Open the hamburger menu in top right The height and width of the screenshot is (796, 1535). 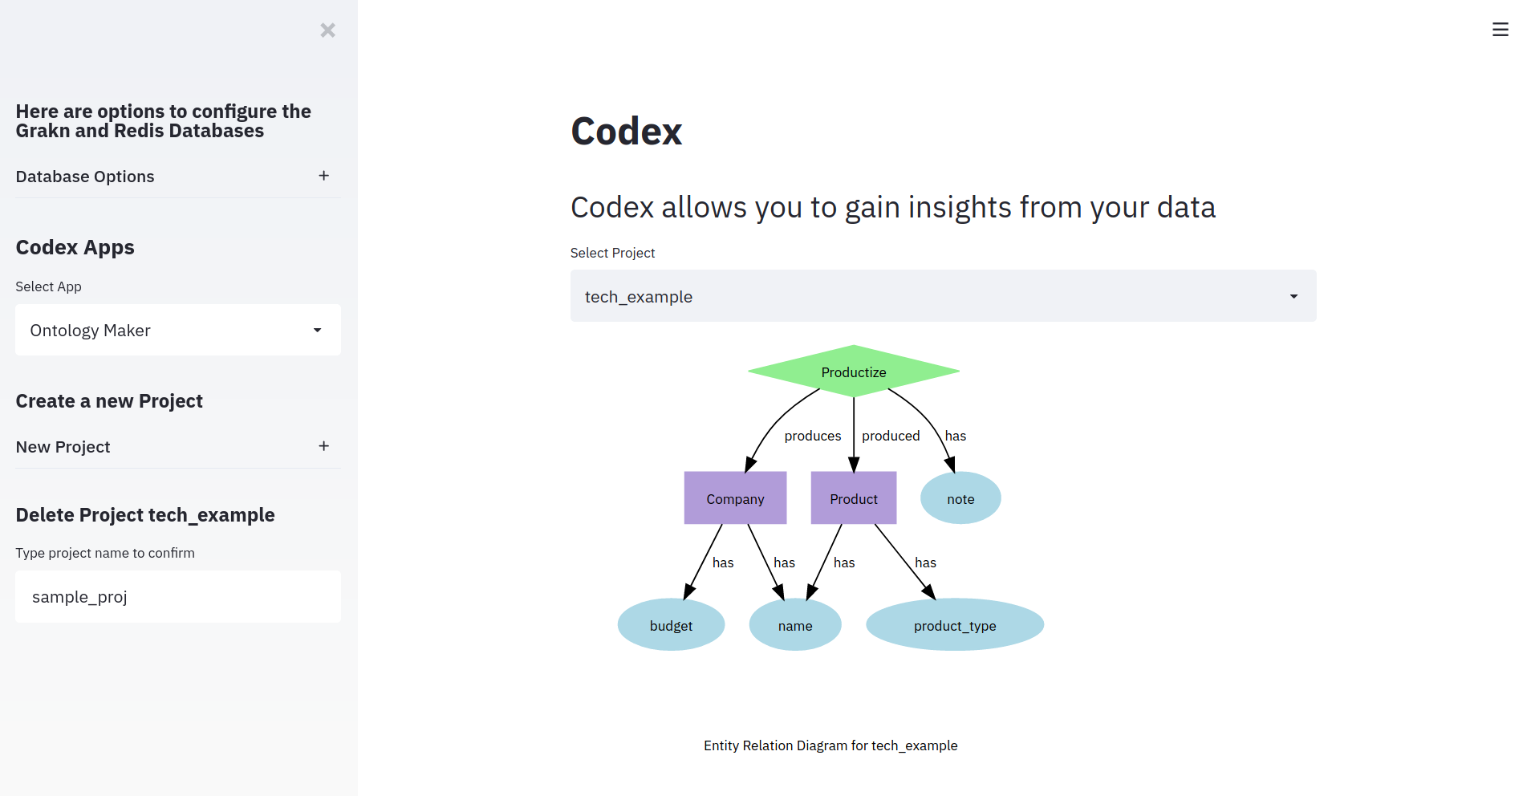pyautogui.click(x=1500, y=30)
